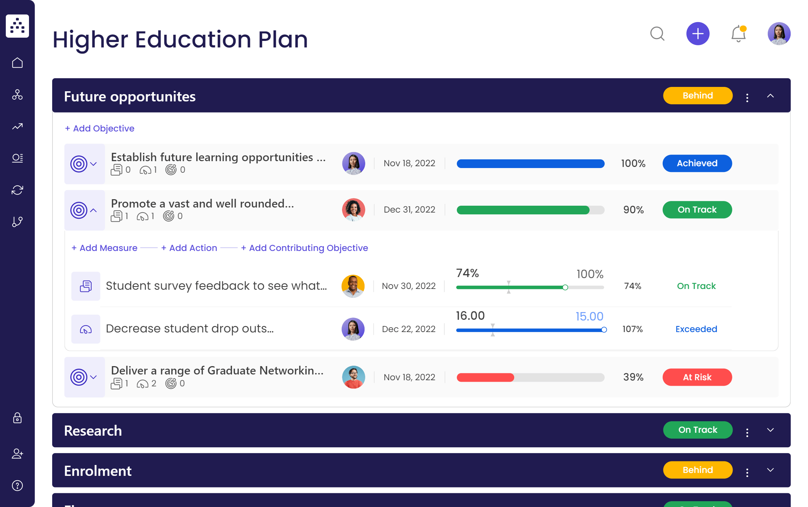Expand the Establish future learning objective
Viewport: 808px width, 507px height.
point(93,164)
